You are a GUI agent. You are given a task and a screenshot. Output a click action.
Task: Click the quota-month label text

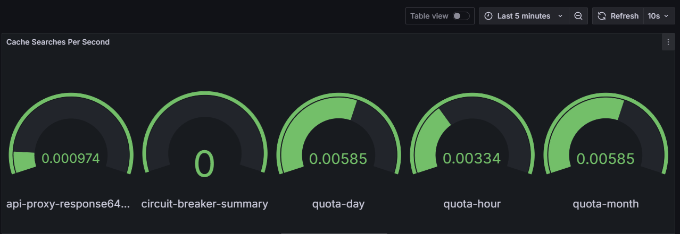point(606,204)
